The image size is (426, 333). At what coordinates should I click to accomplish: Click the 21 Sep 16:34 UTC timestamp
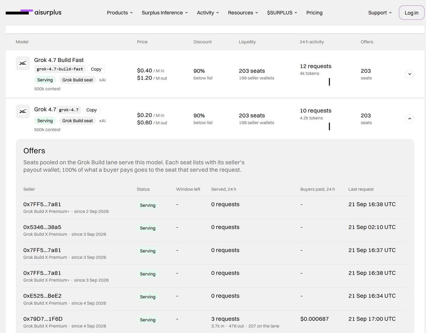372,296
